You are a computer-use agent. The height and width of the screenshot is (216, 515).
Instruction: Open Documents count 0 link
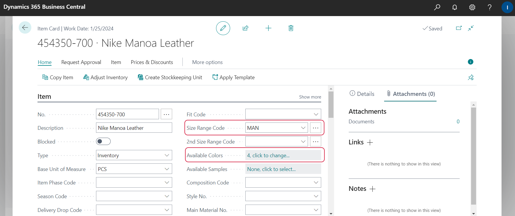[458, 122]
